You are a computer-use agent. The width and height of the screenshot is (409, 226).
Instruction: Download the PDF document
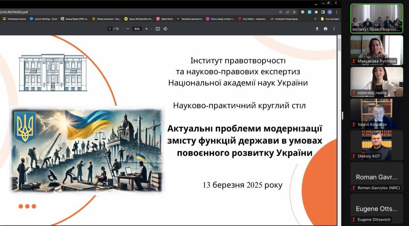point(317,29)
